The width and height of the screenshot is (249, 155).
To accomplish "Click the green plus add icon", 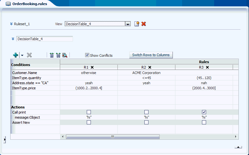I will pyautogui.click(x=16, y=55).
